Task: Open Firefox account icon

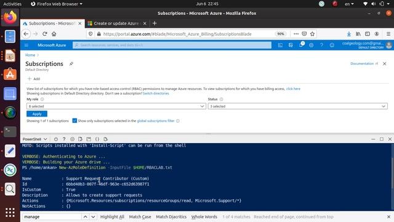Action: point(377,34)
